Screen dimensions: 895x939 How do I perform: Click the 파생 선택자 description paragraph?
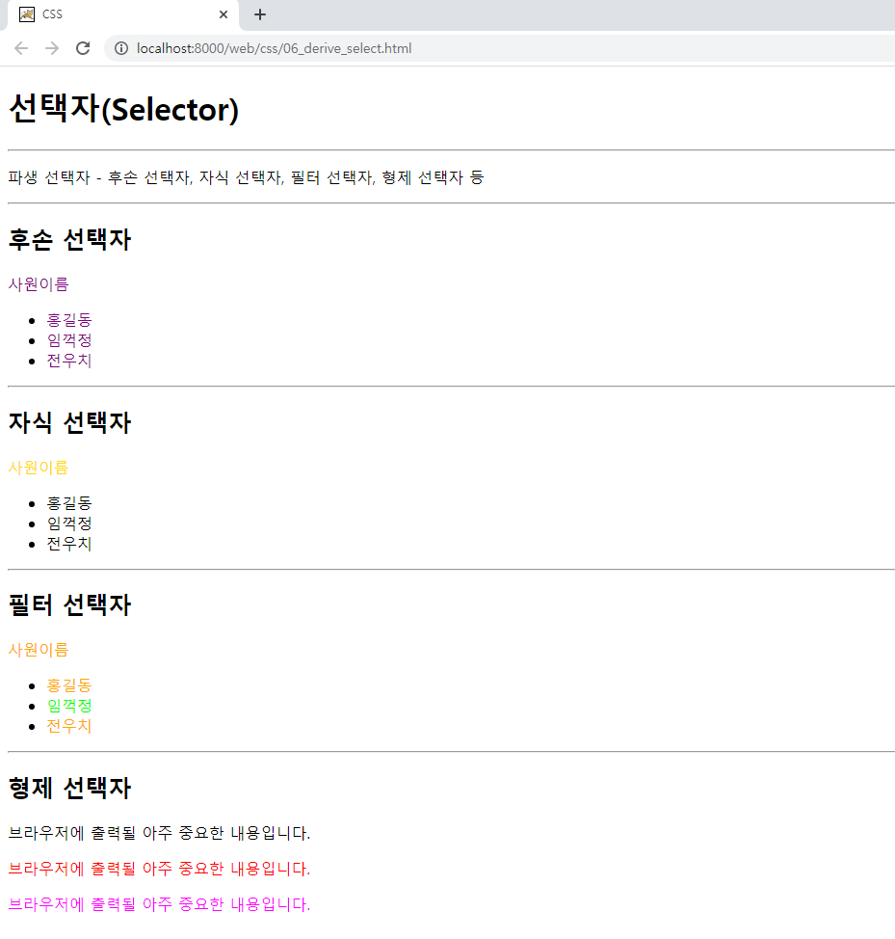[246, 177]
